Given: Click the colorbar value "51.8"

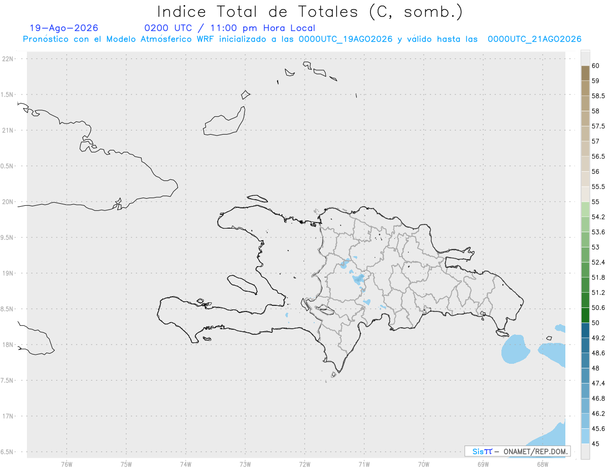Looking at the screenshot, I should click(x=598, y=277).
